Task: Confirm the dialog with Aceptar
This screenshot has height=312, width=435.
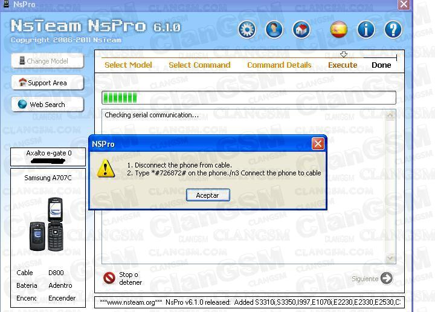Action: 208,195
